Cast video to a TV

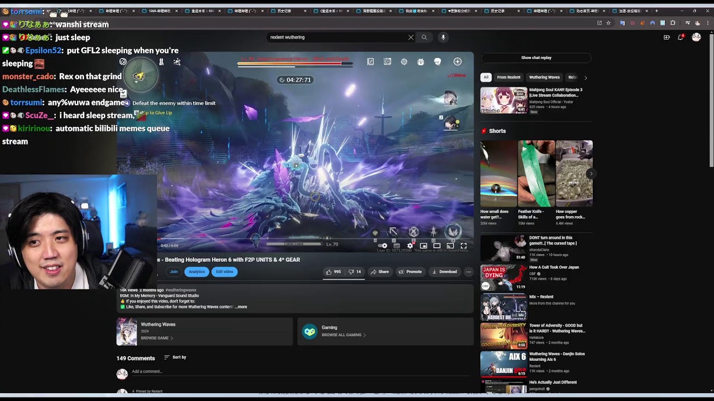[x=450, y=246]
